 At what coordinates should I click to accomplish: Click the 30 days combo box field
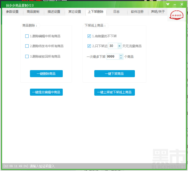[x=115, y=46]
